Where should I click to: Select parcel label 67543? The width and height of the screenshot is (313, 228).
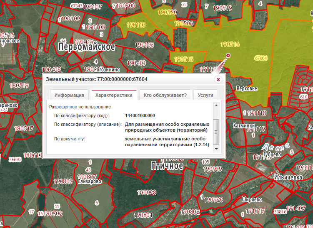76,6
